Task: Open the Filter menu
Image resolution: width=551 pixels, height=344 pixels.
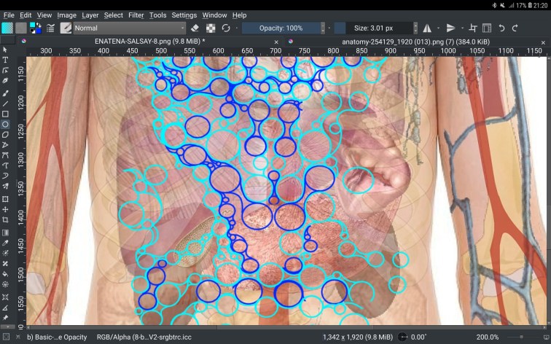Action: click(136, 15)
